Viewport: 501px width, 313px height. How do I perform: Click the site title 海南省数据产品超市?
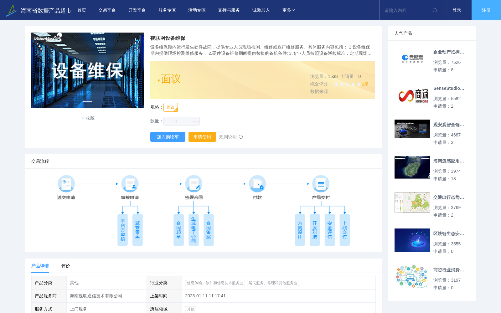(x=46, y=11)
